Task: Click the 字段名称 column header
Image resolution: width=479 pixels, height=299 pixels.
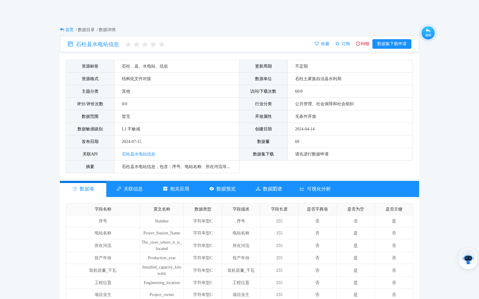Action: coord(103,209)
